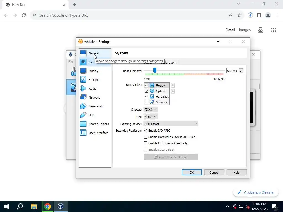The image size is (283, 212).
Task: Show hidden system tray icons
Action: 227,206
